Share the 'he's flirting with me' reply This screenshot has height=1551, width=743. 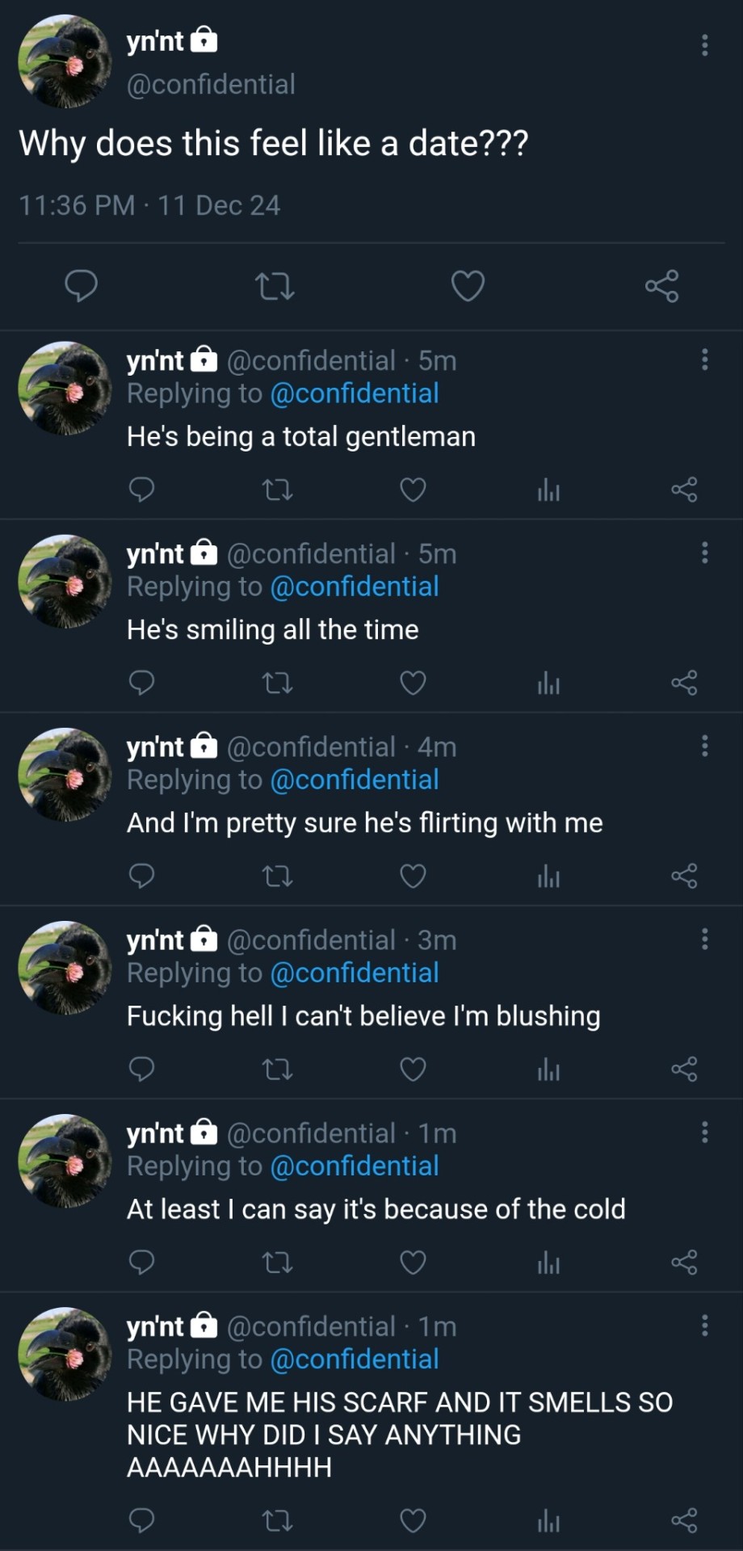[x=683, y=876]
